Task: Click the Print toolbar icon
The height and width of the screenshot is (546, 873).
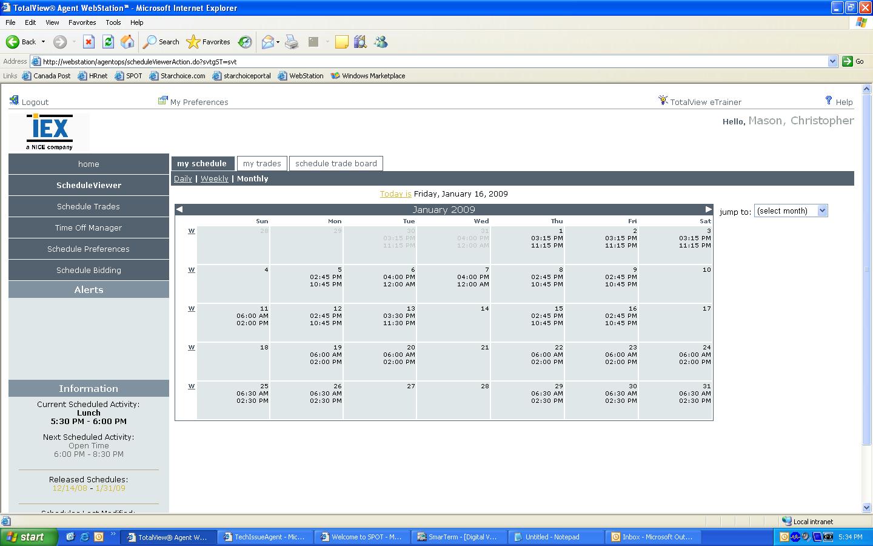Action: 292,42
